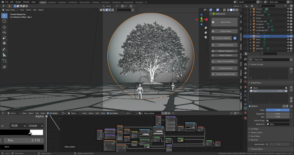The height and width of the screenshot is (155, 294).
Task: Hide the Moon object in outliner
Action: 288,36
